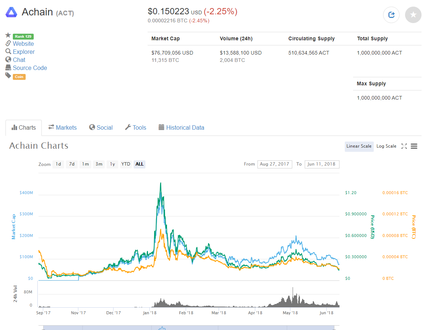Open the Website link
The image size is (423, 330).
coord(23,44)
